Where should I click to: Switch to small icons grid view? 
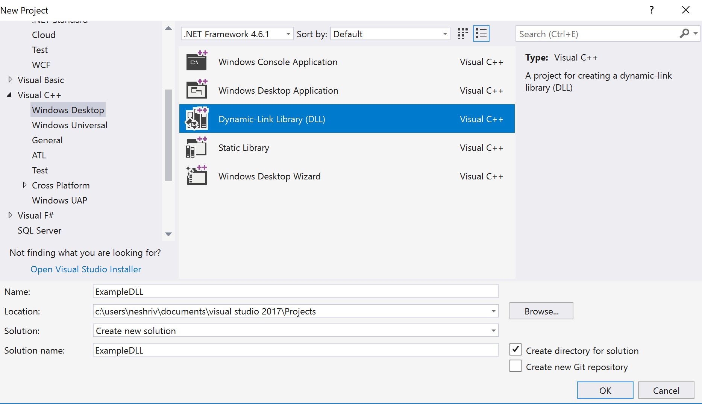pos(462,34)
